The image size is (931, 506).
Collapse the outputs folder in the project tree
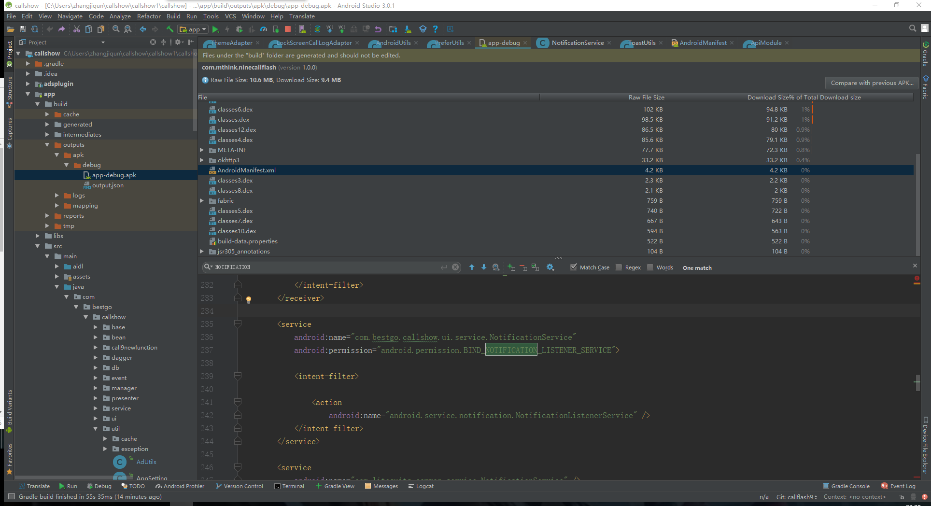click(x=47, y=145)
